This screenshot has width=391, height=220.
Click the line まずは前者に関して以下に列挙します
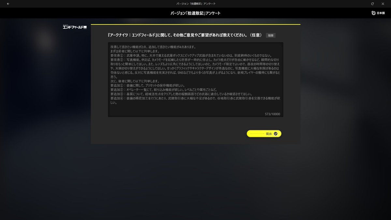click(135, 51)
